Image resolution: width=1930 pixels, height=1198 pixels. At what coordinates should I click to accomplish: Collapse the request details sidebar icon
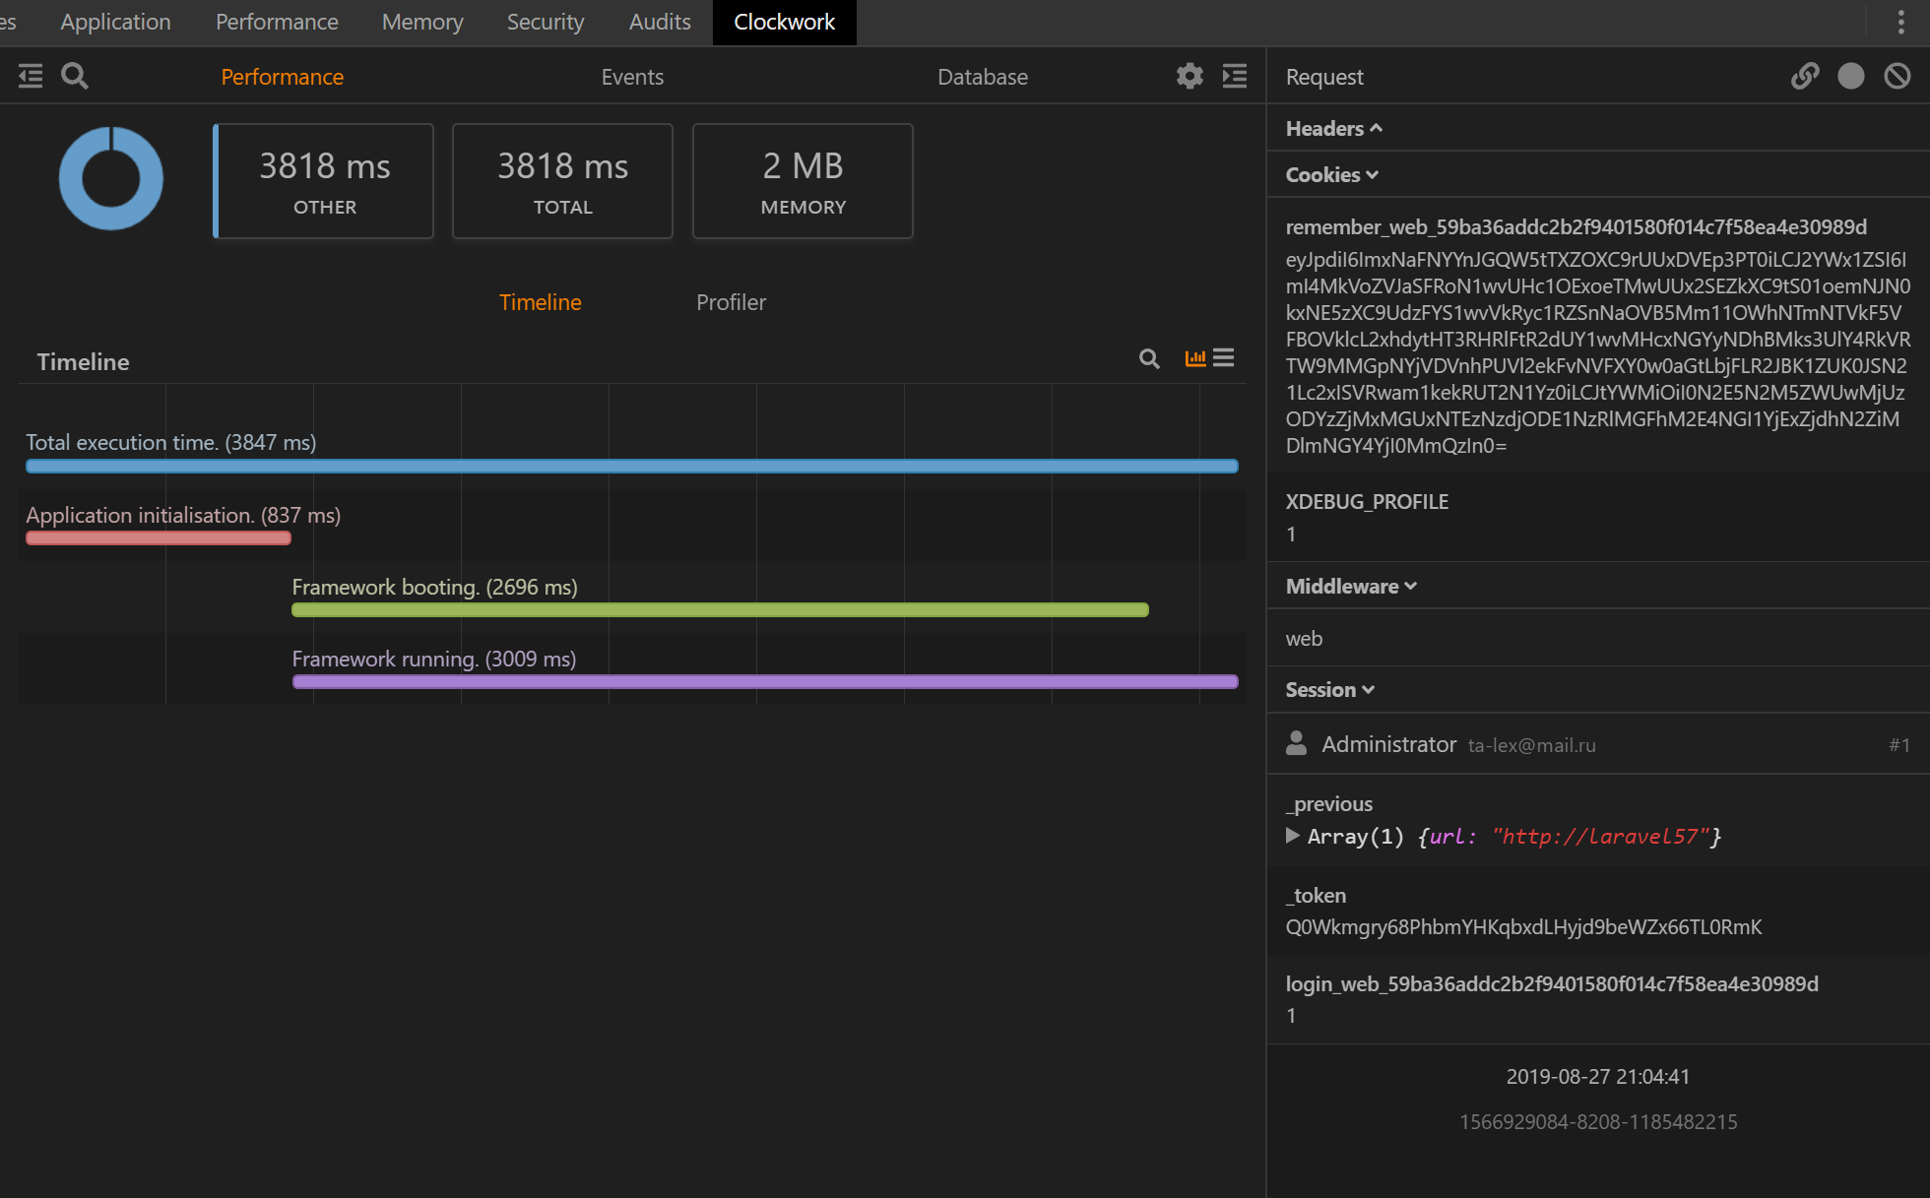1235,76
